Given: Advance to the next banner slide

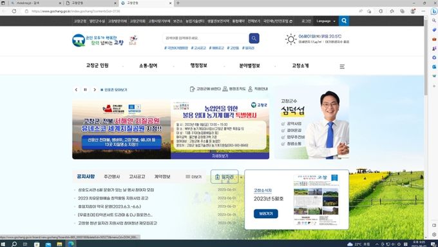Looking at the screenshot, I should click(95, 90).
